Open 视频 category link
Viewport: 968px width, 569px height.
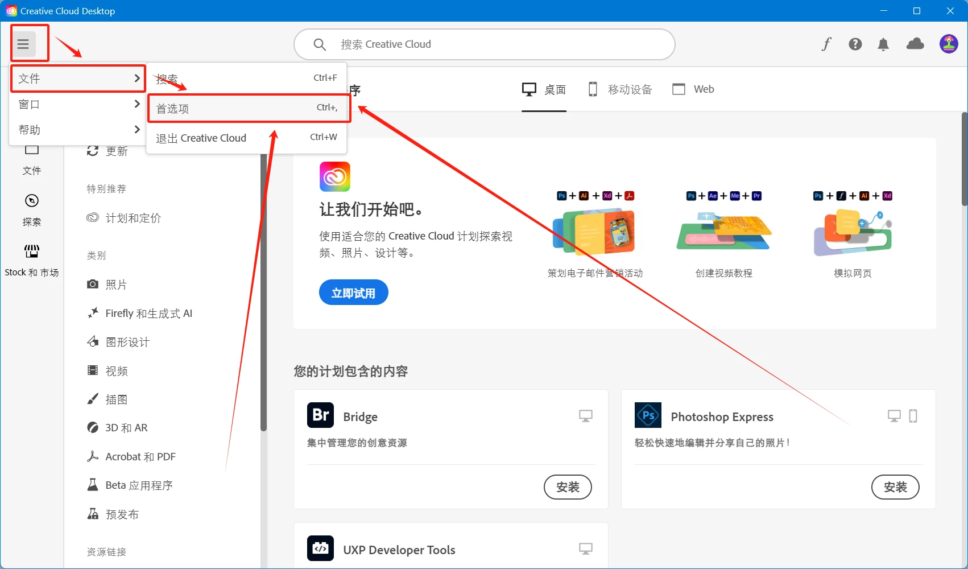pyautogui.click(x=117, y=371)
